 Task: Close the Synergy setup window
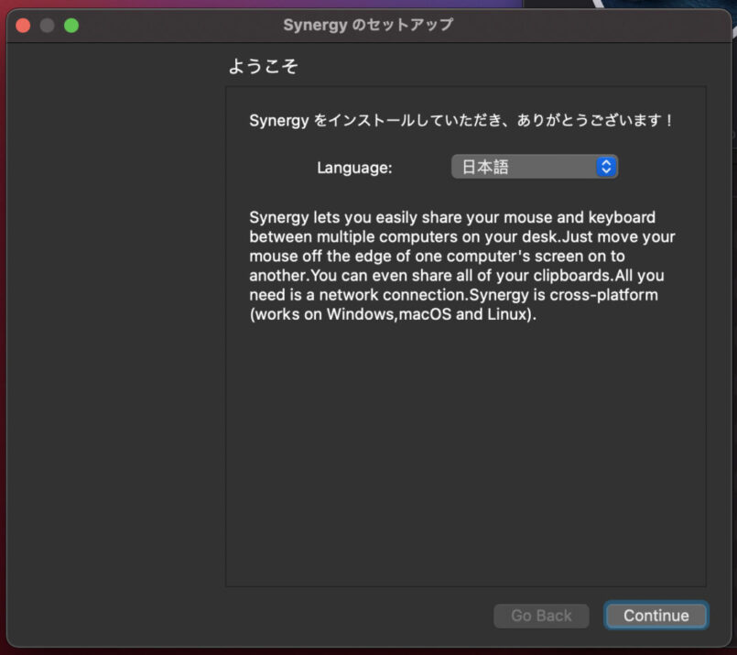(x=23, y=25)
